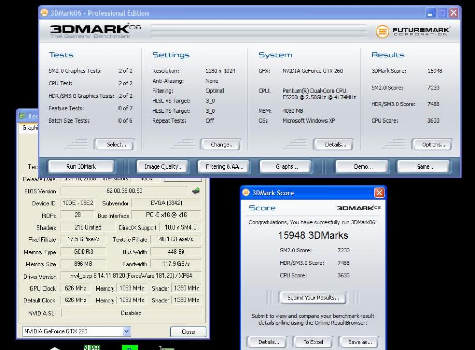Image resolution: width=475 pixels, height=350 pixels.
Task: Click the Batch Size Tests count 0 of 6
Action: tap(125, 120)
